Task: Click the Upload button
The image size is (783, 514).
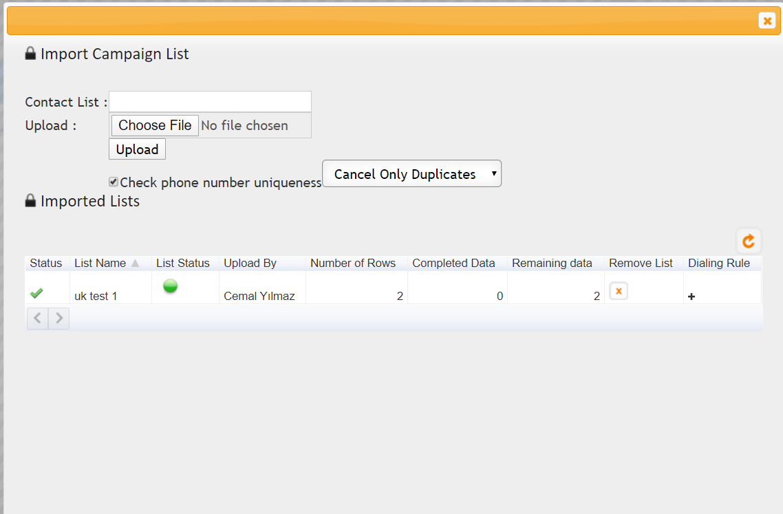Action: 138,149
